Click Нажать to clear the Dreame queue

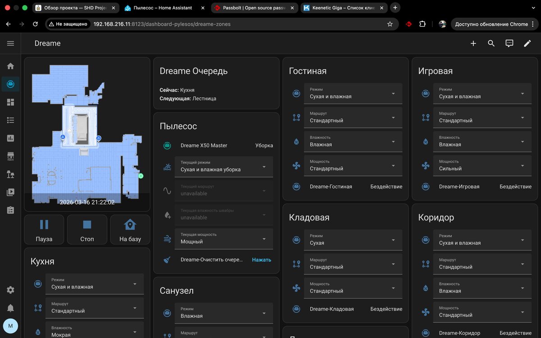pos(261,260)
